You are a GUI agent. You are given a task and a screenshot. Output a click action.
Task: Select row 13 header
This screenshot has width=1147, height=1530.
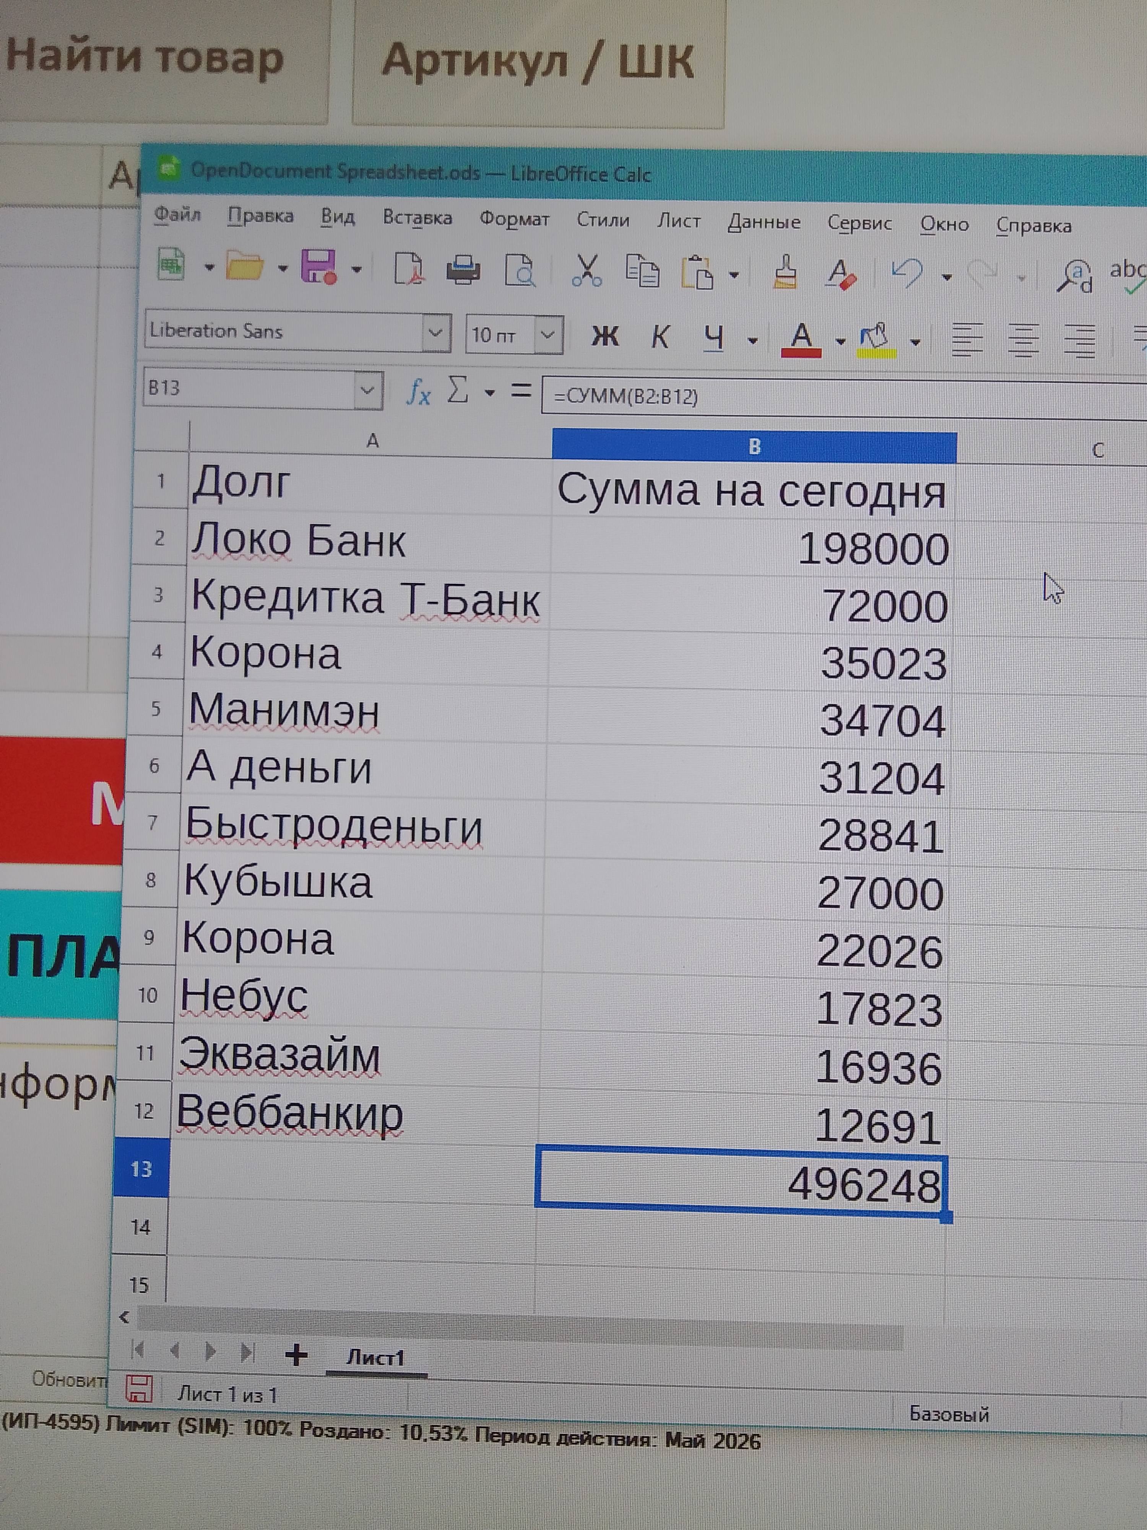[x=141, y=1169]
